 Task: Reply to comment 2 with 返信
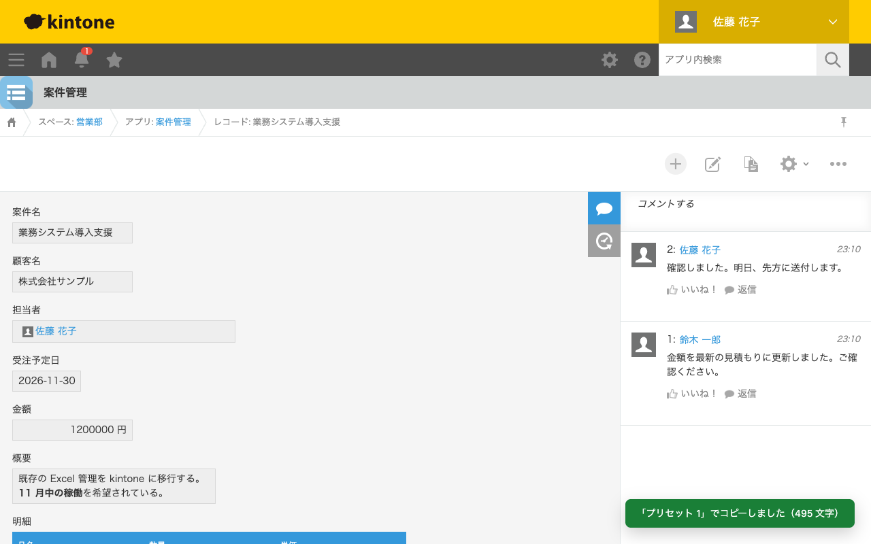[740, 290]
